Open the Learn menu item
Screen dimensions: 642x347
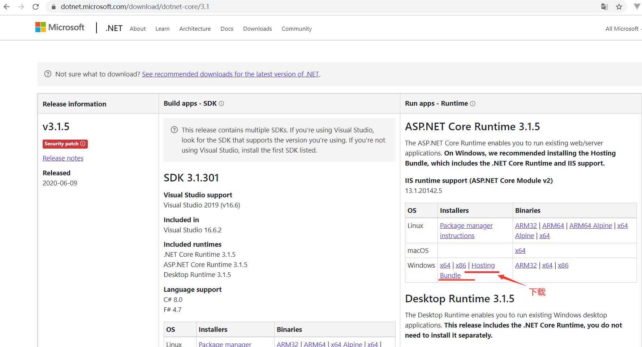[x=162, y=28]
